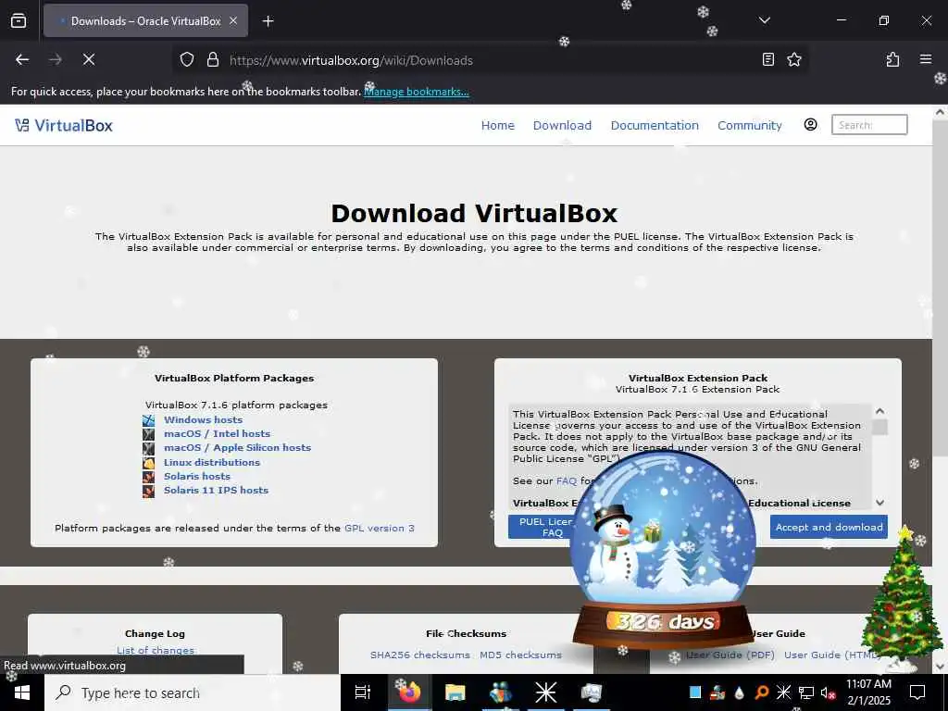Viewport: 948px width, 711px height.
Task: Click the orange magnifier tray icon
Action: coord(761,692)
